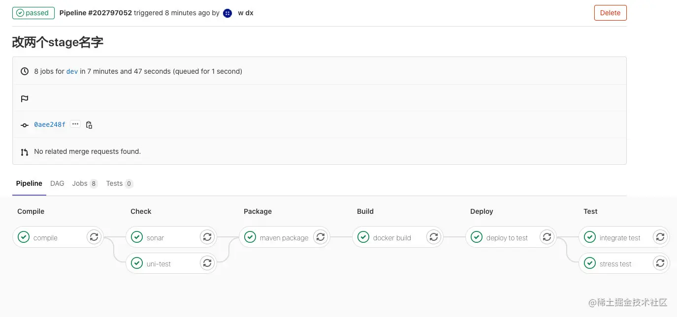Click the Pipeline #202797052 text

tap(96, 13)
